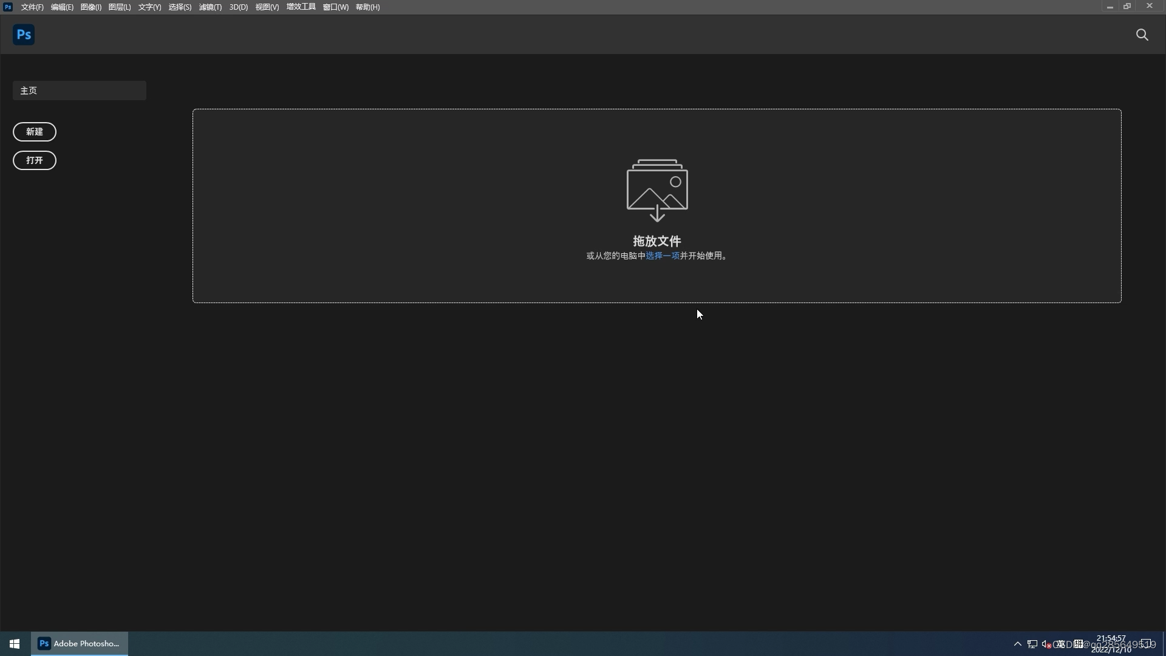
Task: Open the 文件(F) menu
Action: (32, 7)
